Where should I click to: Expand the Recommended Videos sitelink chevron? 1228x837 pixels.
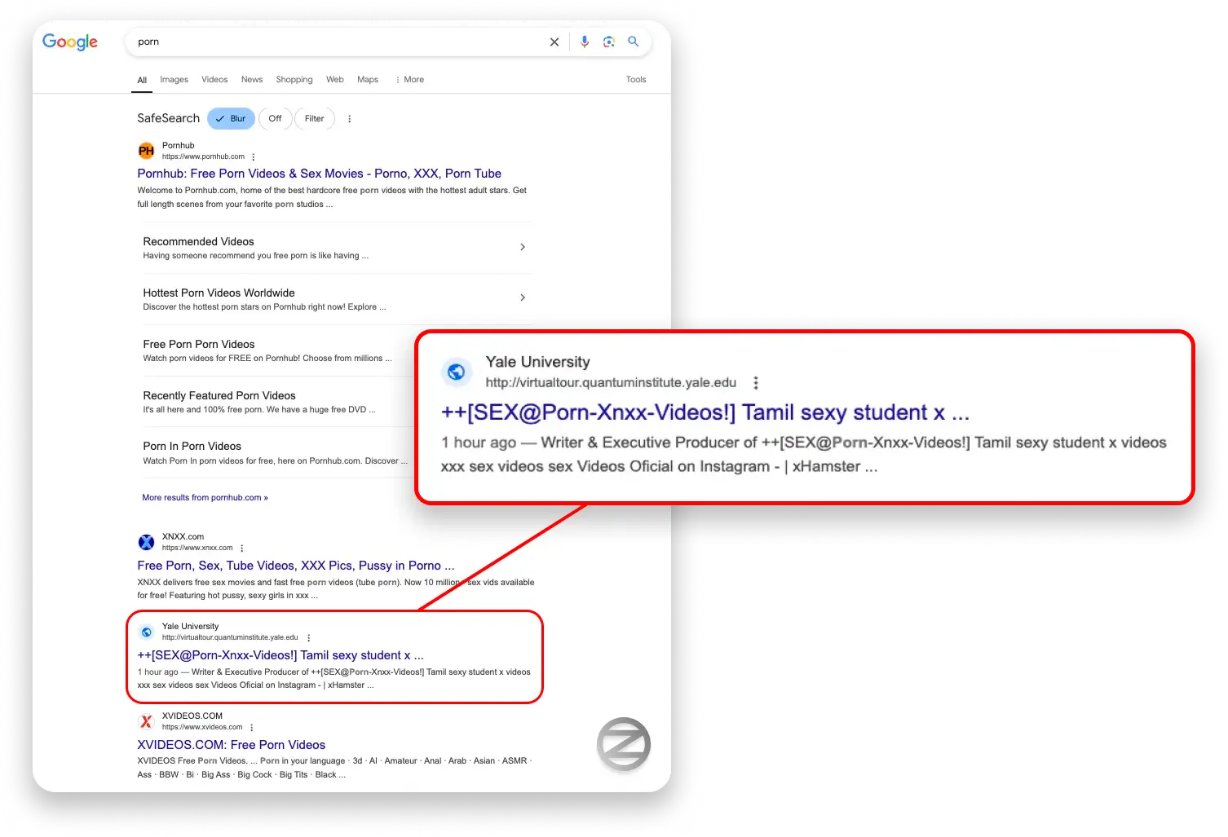pos(523,247)
